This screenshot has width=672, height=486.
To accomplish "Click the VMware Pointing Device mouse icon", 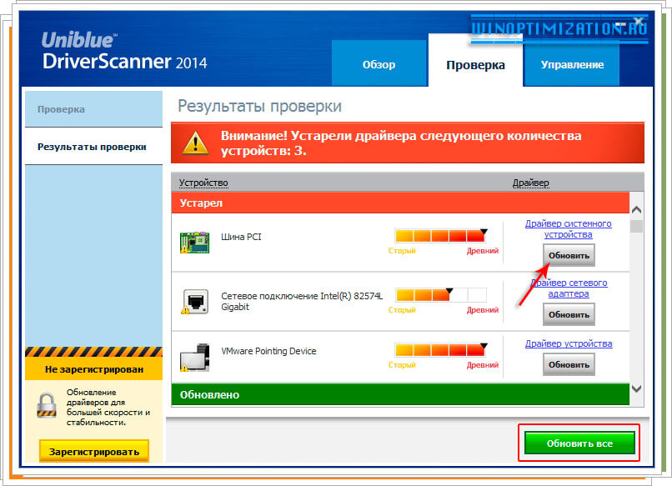I will (x=195, y=358).
